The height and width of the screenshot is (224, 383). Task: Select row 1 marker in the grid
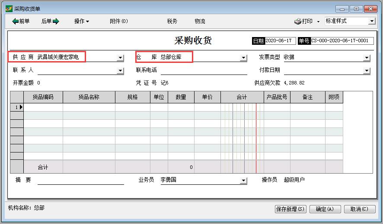point(17,107)
